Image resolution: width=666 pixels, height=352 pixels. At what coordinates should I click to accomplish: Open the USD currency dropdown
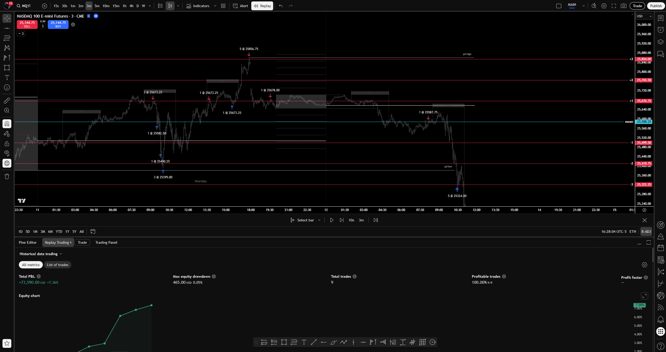pyautogui.click(x=644, y=16)
